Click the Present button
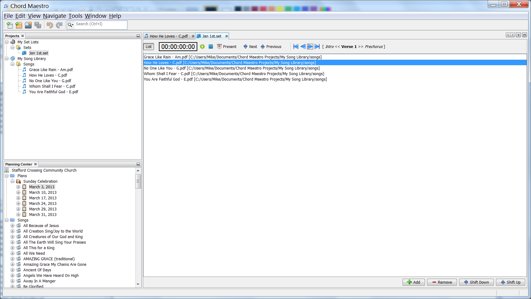This screenshot has height=299, width=531. click(227, 47)
